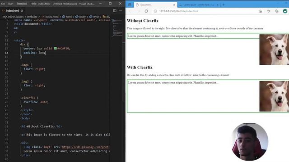
Task: Click line number 14 in the gutter
Action: (6, 53)
